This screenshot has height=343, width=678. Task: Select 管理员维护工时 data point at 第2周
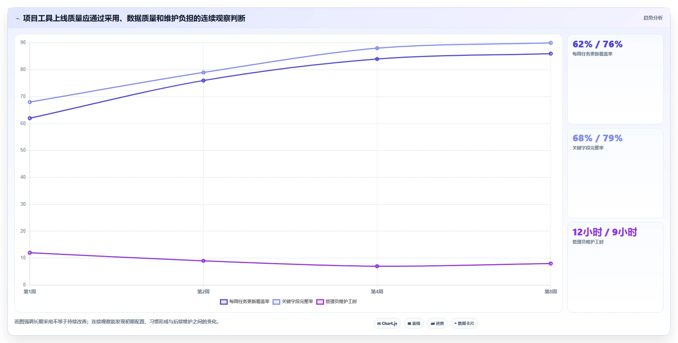tap(203, 261)
